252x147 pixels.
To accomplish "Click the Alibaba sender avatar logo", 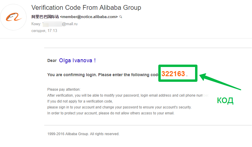I will [14, 17].
